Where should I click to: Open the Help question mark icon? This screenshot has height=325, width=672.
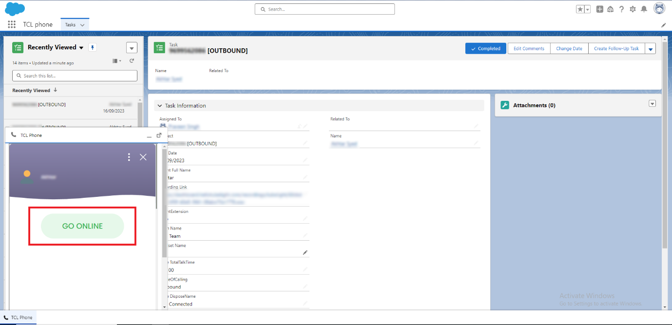621,9
